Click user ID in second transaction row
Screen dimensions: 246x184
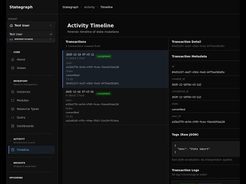(92, 104)
